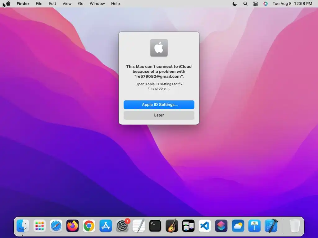Click the Do Not Disturb moon icon
Image resolution: width=318 pixels, height=238 pixels.
coord(235,4)
